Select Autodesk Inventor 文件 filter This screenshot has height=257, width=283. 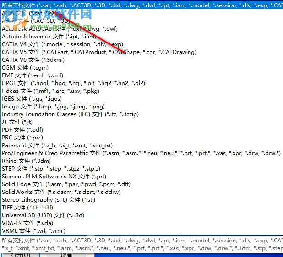[x=142, y=37]
